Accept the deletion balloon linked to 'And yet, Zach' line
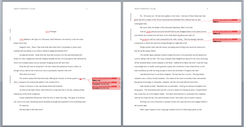244x127 pixels. coord(238,31)
